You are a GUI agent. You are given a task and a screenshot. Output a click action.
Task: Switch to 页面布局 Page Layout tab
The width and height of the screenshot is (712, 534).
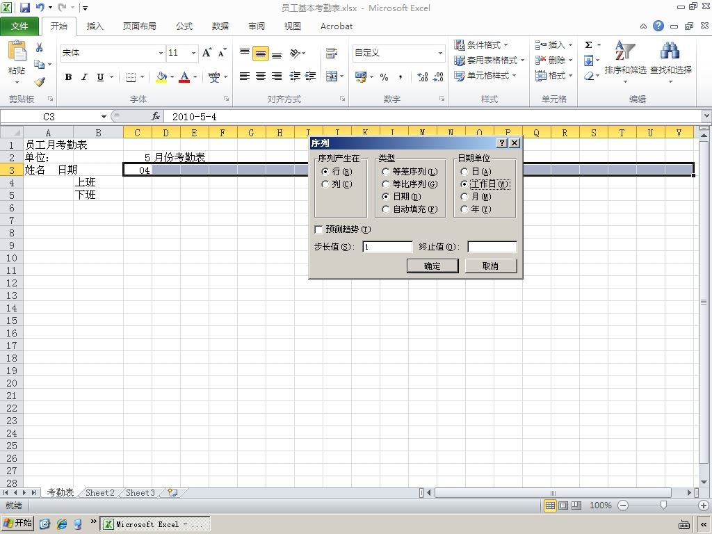139,26
